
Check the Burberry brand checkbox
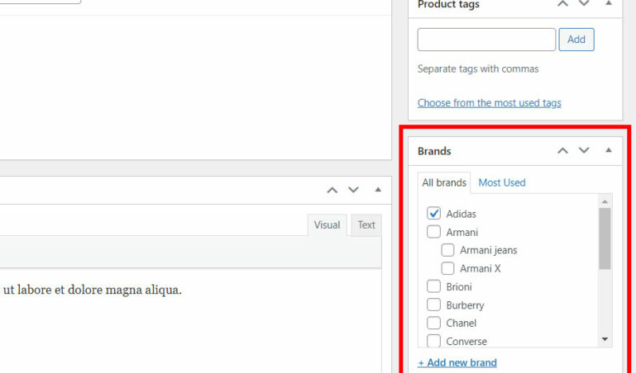coord(433,305)
